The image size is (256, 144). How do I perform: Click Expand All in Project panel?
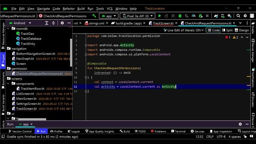(x=47, y=23)
